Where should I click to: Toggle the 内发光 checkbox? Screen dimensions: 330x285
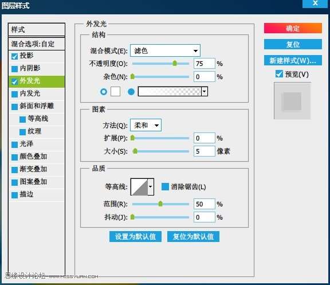(x=14, y=94)
